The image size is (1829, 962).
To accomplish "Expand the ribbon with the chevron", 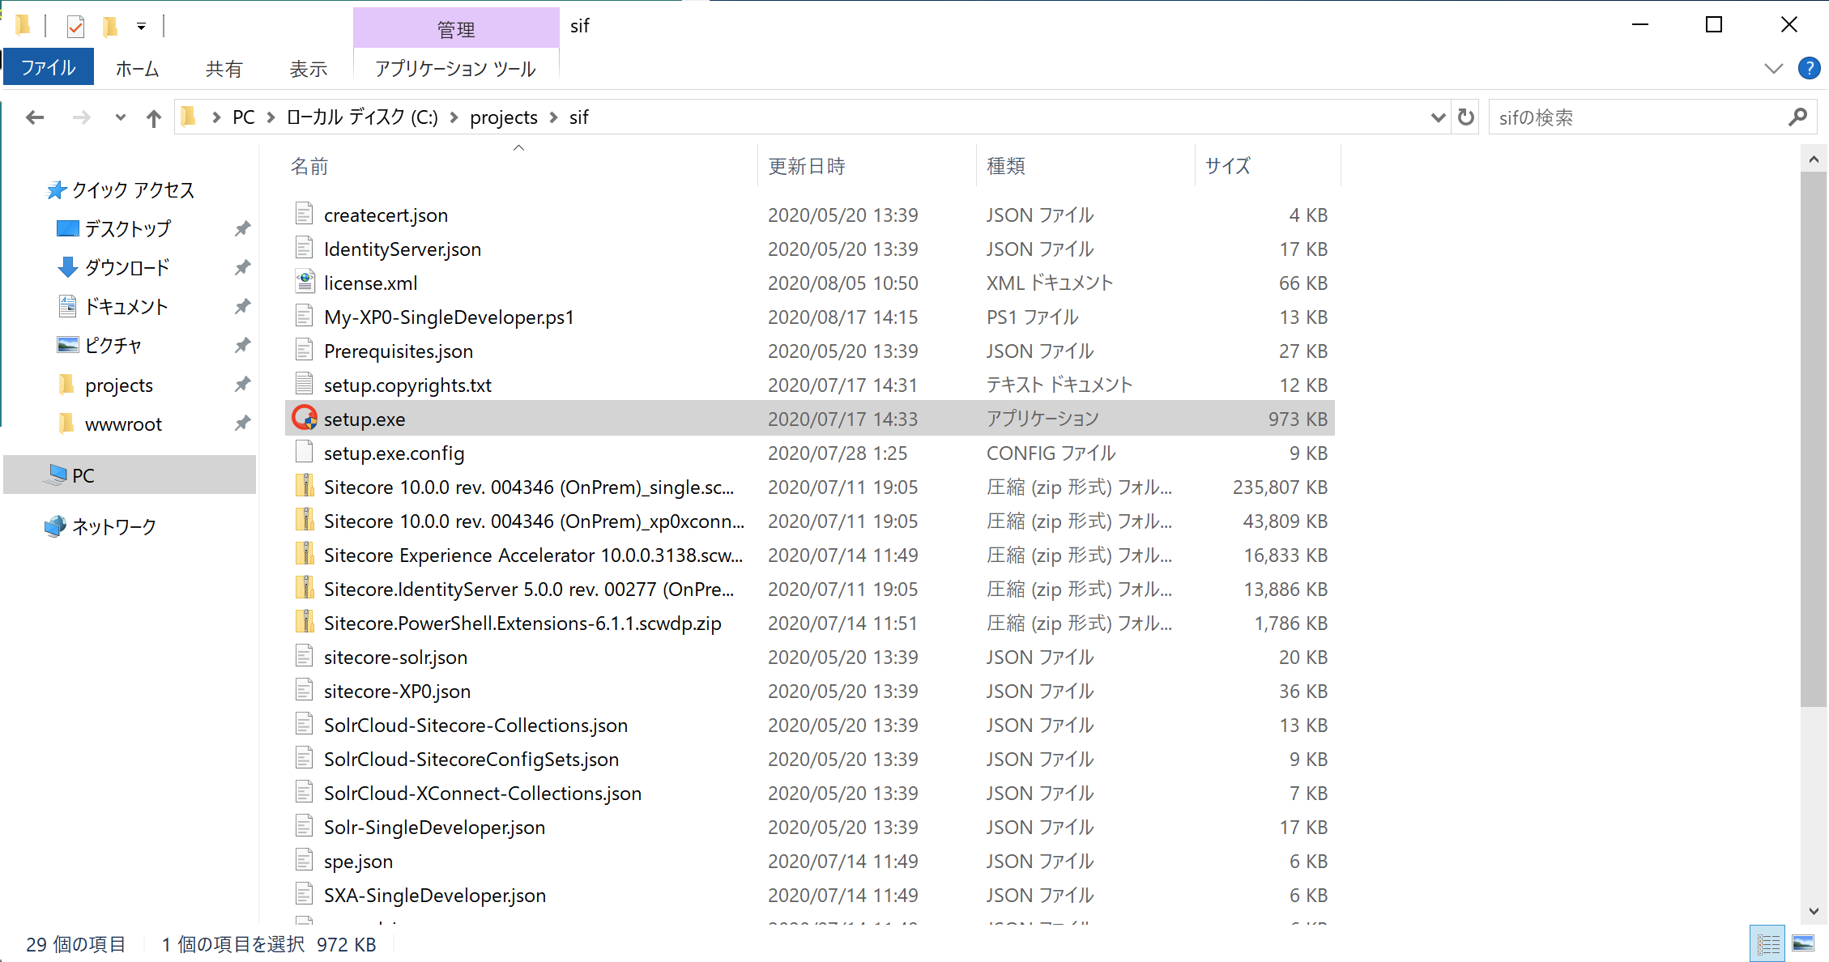I will click(1773, 68).
